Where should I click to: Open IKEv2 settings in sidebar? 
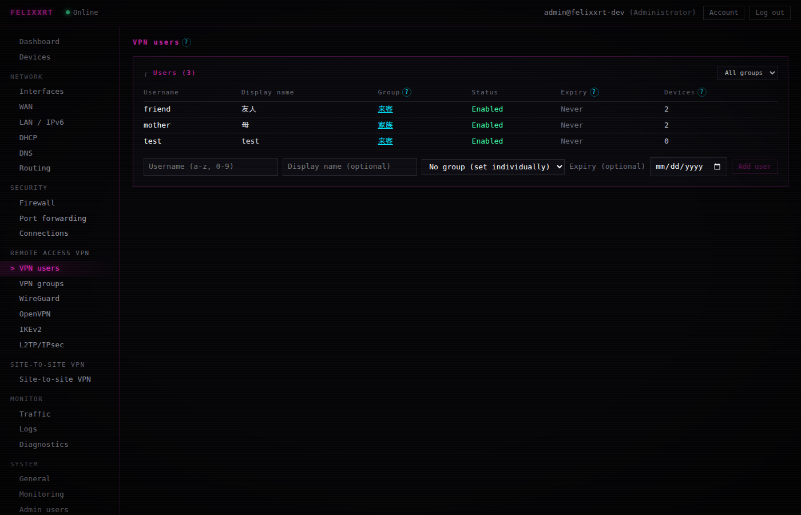pyautogui.click(x=30, y=330)
